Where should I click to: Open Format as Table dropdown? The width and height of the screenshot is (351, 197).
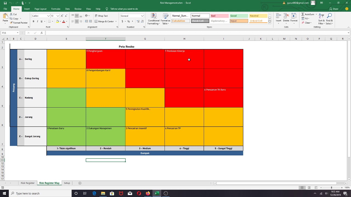coord(165,19)
